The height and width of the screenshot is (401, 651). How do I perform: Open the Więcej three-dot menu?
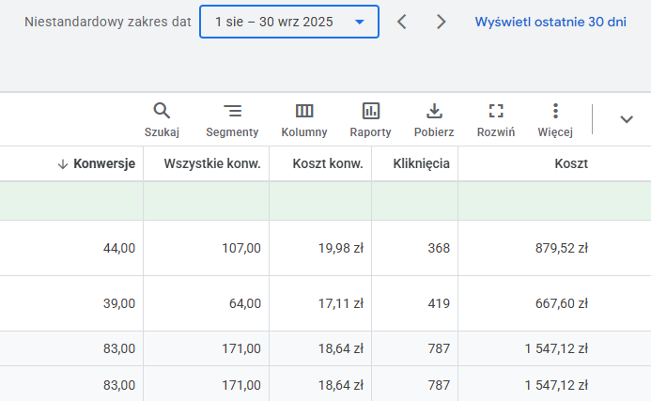555,119
